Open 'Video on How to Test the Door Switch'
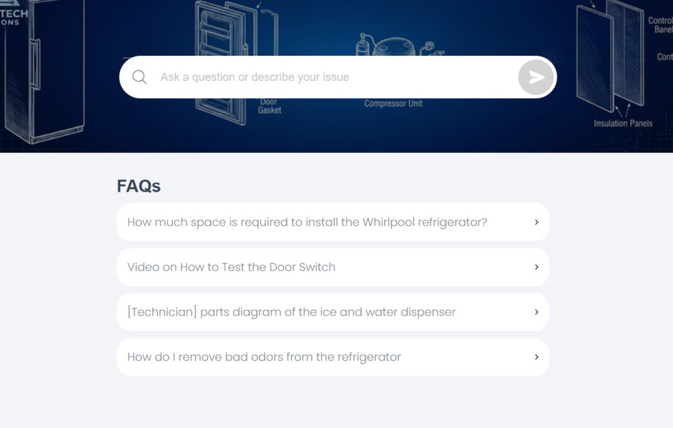This screenshot has width=673, height=428. (231, 267)
